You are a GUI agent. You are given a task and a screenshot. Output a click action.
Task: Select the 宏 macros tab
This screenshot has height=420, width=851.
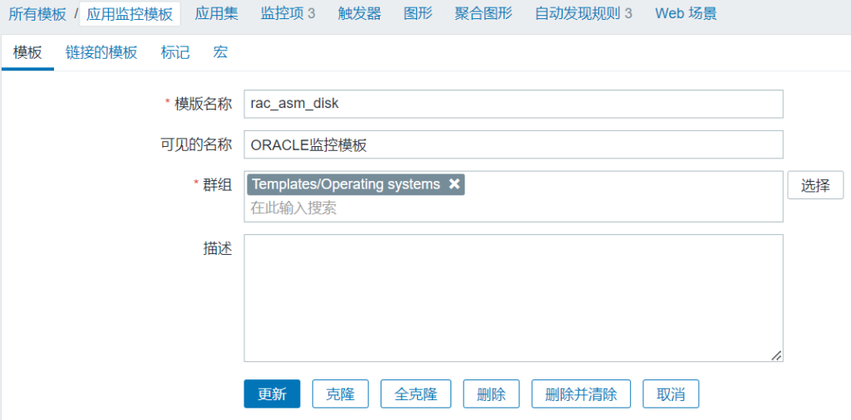click(220, 52)
